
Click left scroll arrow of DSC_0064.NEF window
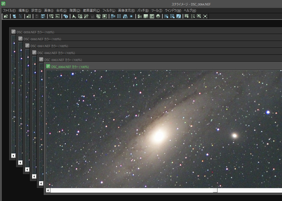pyautogui.click(x=48, y=190)
